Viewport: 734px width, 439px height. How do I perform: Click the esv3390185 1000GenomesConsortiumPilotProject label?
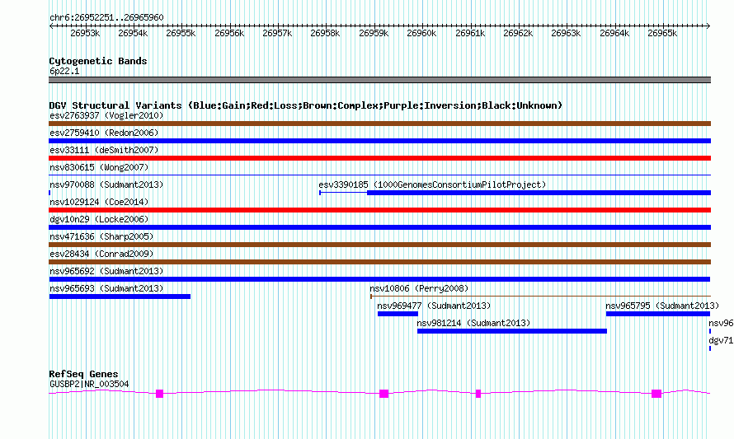tap(432, 184)
